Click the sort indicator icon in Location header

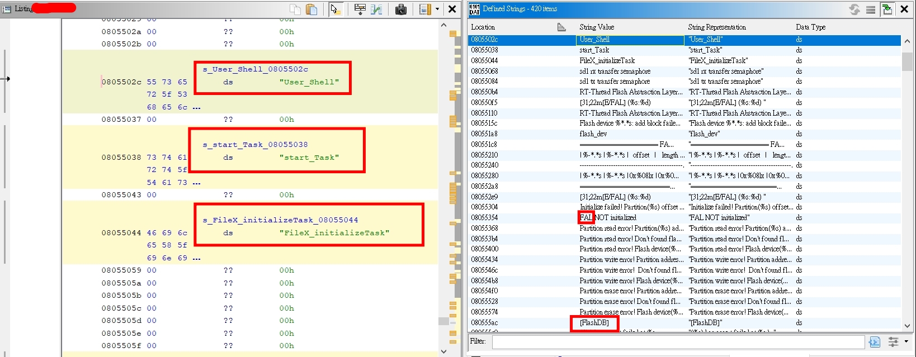561,27
